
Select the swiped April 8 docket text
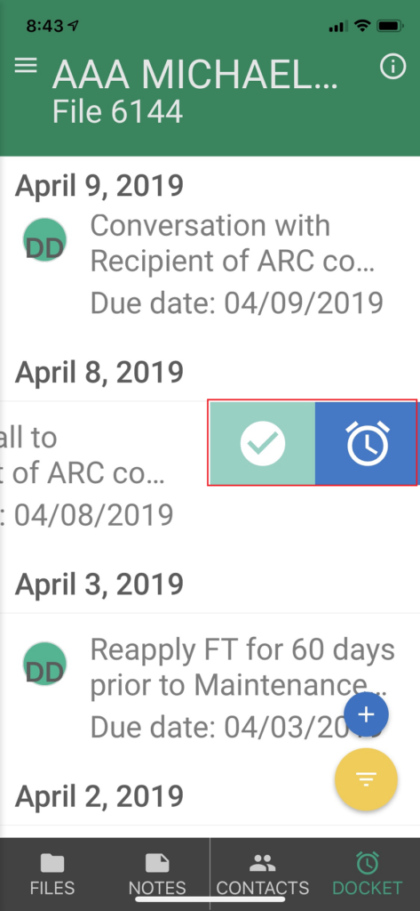tap(87, 476)
